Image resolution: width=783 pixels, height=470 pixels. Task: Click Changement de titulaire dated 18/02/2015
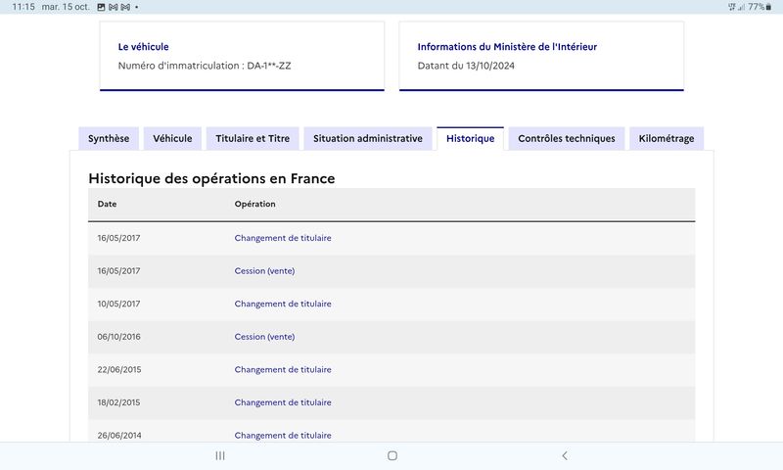(283, 402)
